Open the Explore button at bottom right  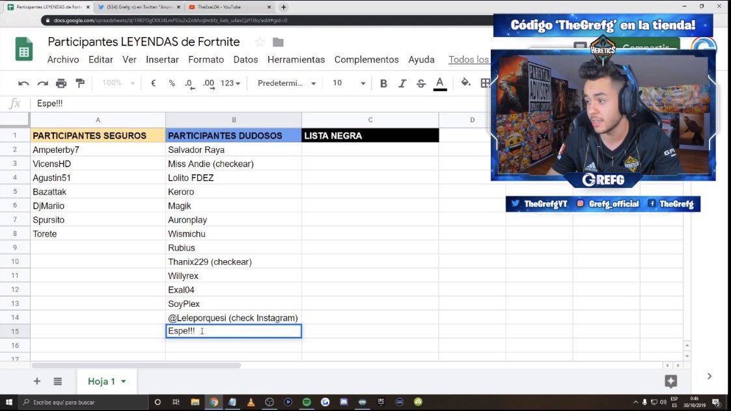click(x=671, y=381)
